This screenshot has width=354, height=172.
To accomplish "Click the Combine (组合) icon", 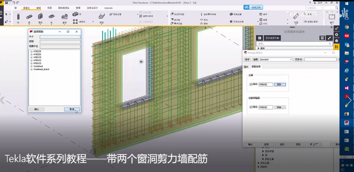I will (x=201, y=23).
